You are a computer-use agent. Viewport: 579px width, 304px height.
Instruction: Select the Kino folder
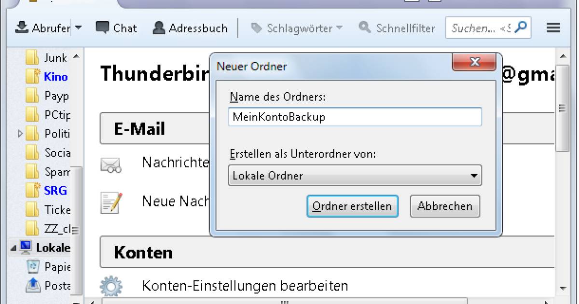coord(46,77)
